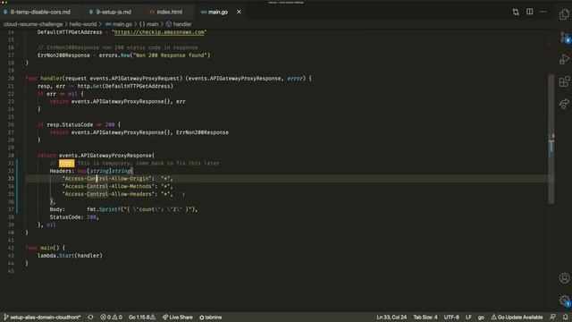Image resolution: width=572 pixels, height=322 pixels.
Task: Open the Explorer files view
Action: (x=564, y=14)
